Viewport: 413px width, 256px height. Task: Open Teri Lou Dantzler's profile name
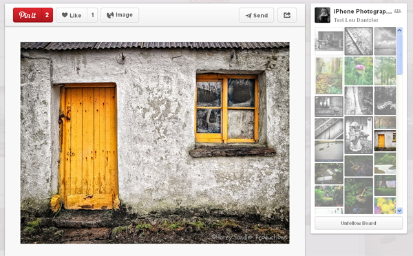(x=356, y=20)
